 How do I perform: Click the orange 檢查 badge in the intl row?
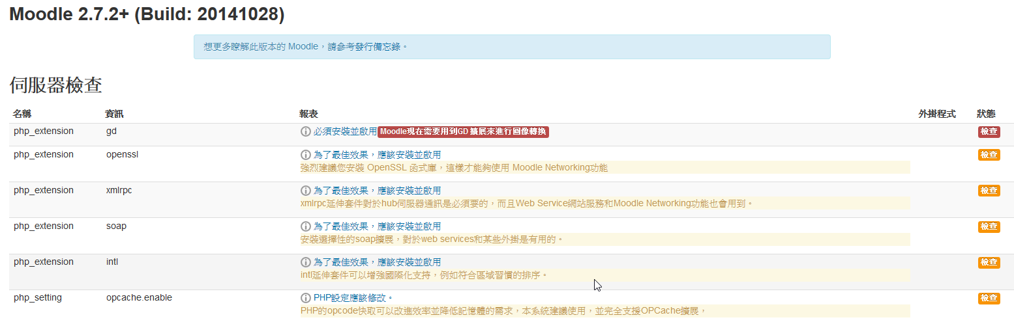989,262
